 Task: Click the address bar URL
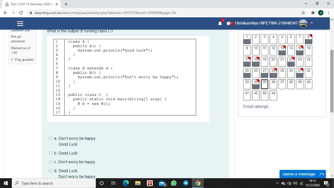(x=105, y=13)
